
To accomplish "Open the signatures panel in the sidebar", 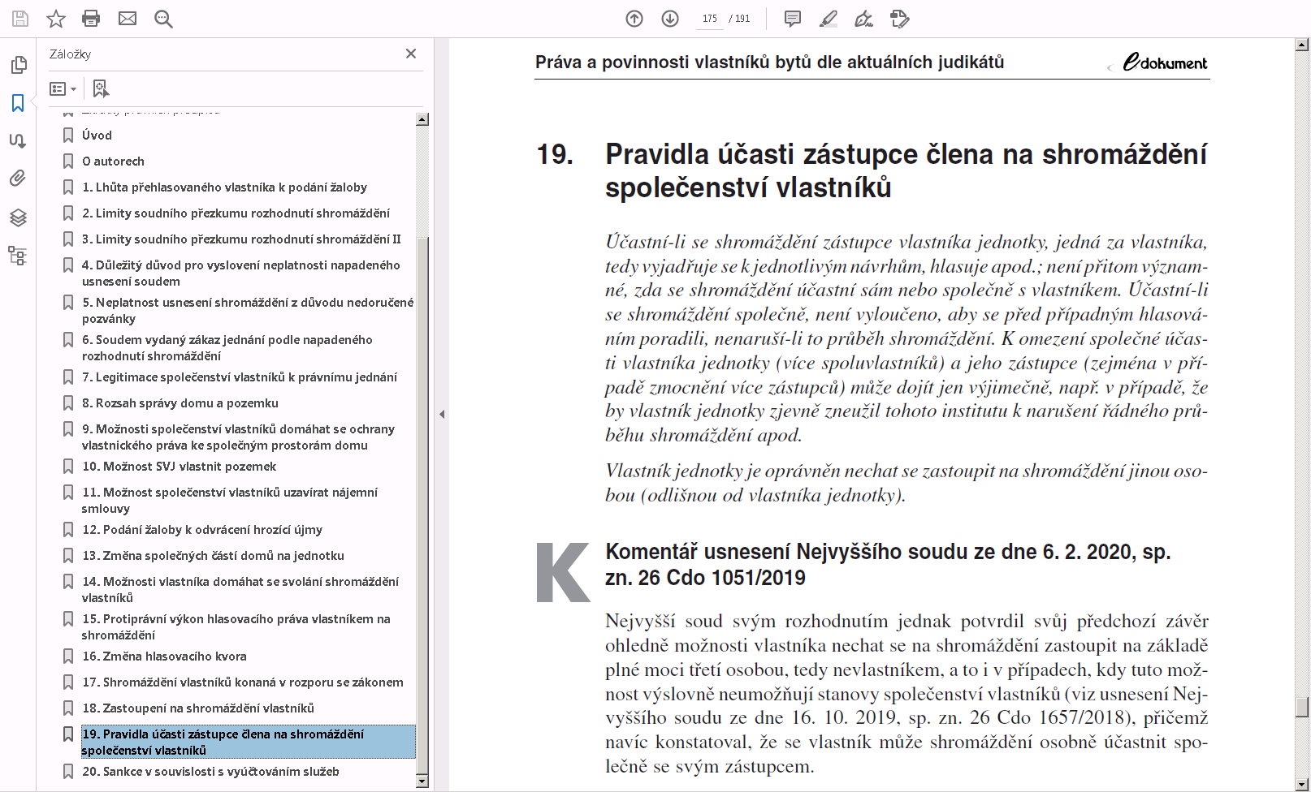I will pos(18,140).
